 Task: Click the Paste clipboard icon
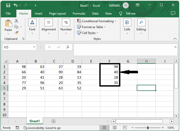pos(8,23)
